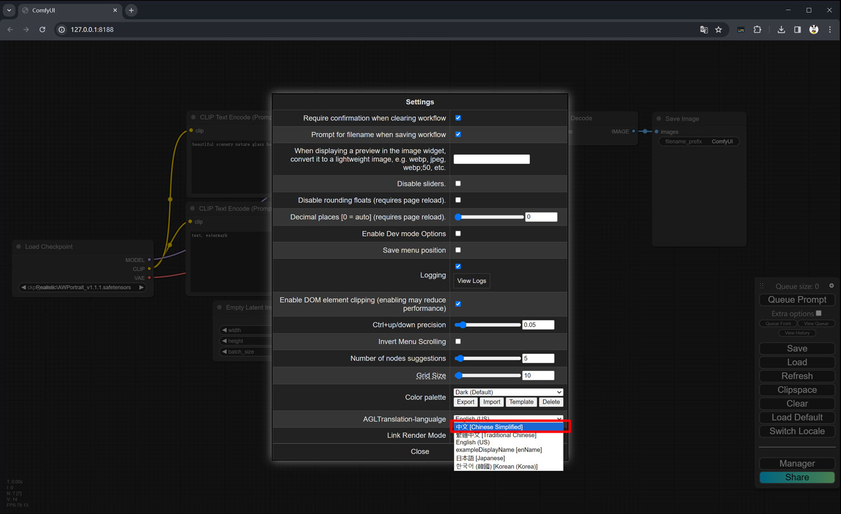This screenshot has height=514, width=841.
Task: Click the View Logs button
Action: tap(472, 281)
